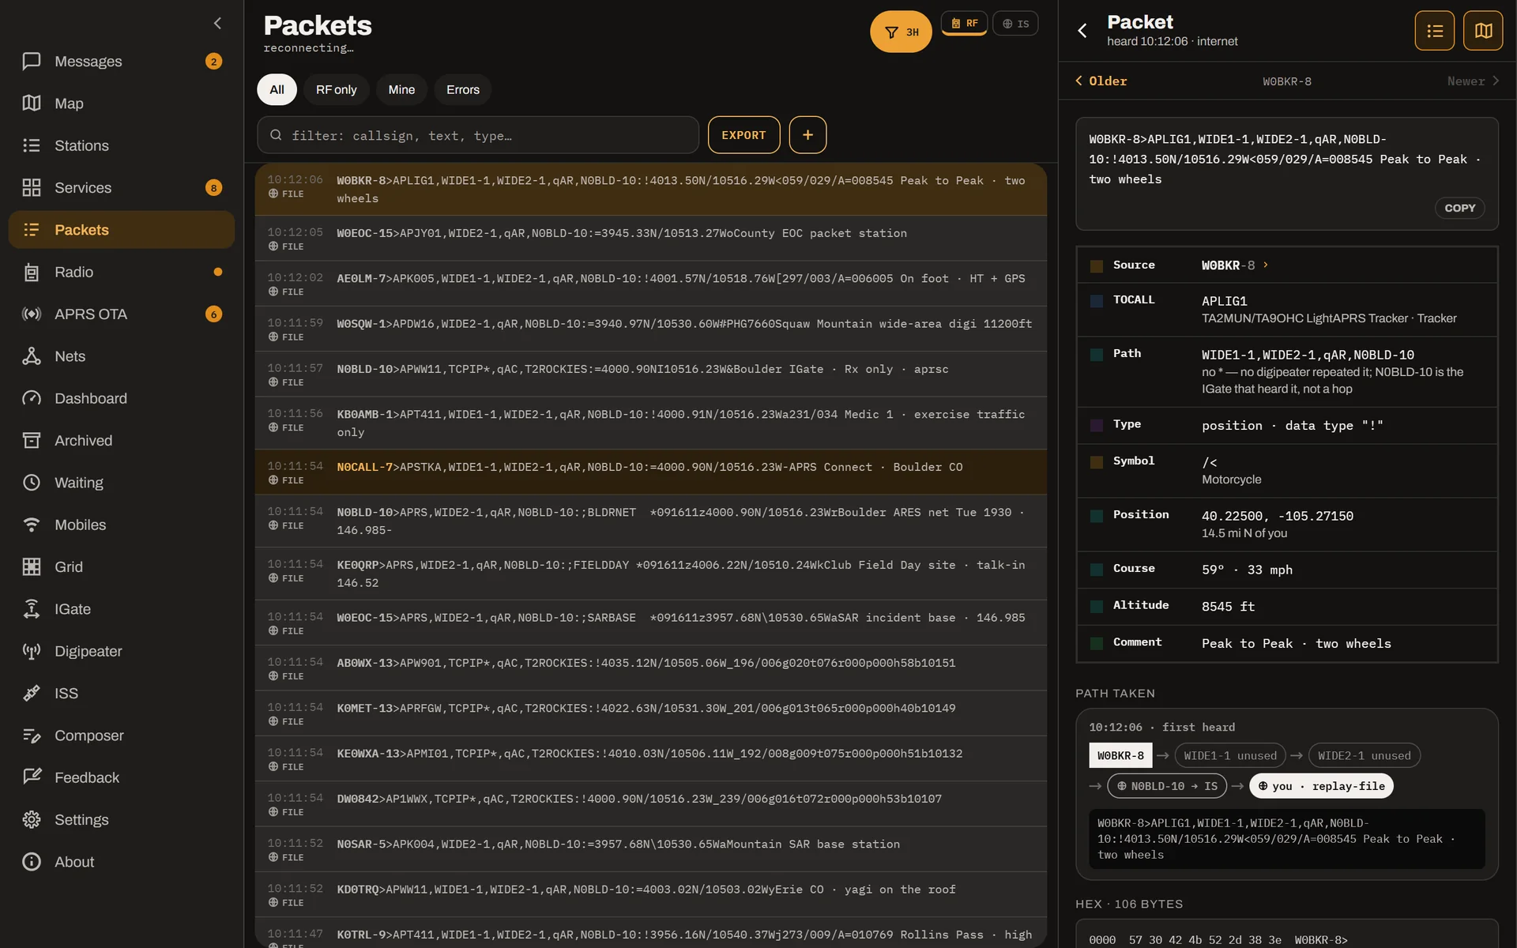Go to the Older packet
Viewport: 1517px width, 948px height.
point(1101,81)
